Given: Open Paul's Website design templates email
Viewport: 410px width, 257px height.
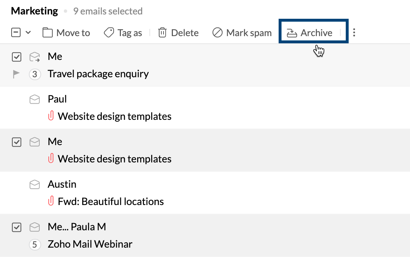Looking at the screenshot, I should pyautogui.click(x=114, y=116).
